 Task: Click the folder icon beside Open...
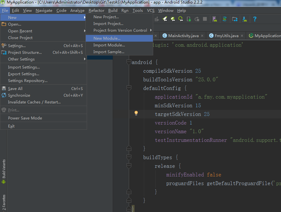(x=4, y=24)
